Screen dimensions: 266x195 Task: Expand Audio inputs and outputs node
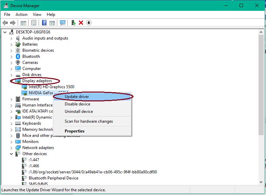[x=11, y=39]
